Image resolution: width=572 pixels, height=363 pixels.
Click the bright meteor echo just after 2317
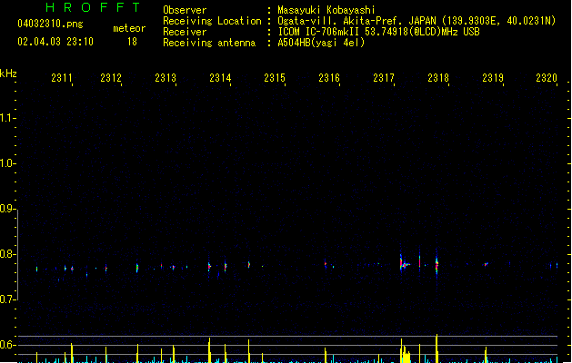click(403, 263)
